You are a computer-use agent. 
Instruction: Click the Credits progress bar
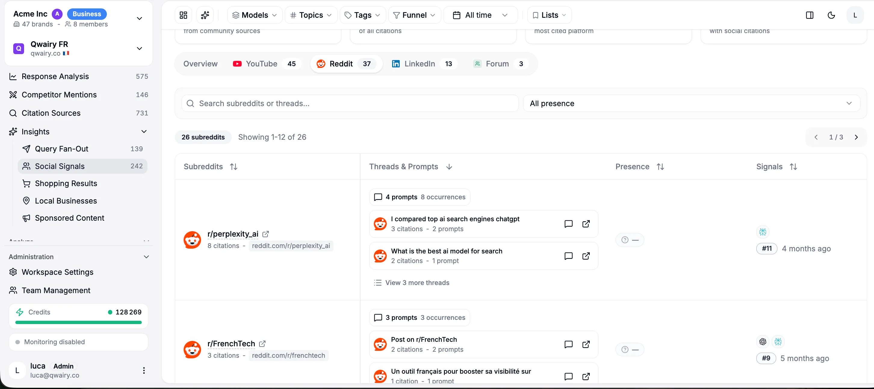tap(78, 323)
